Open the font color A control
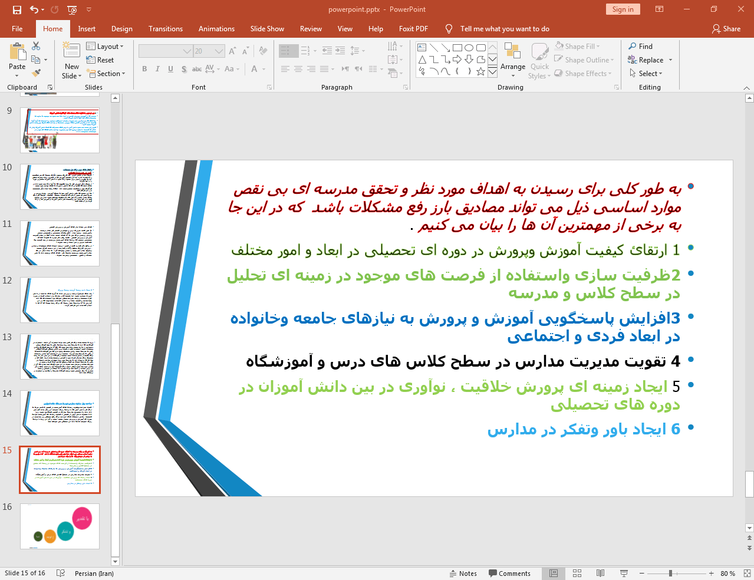The height and width of the screenshot is (580, 754). (254, 69)
